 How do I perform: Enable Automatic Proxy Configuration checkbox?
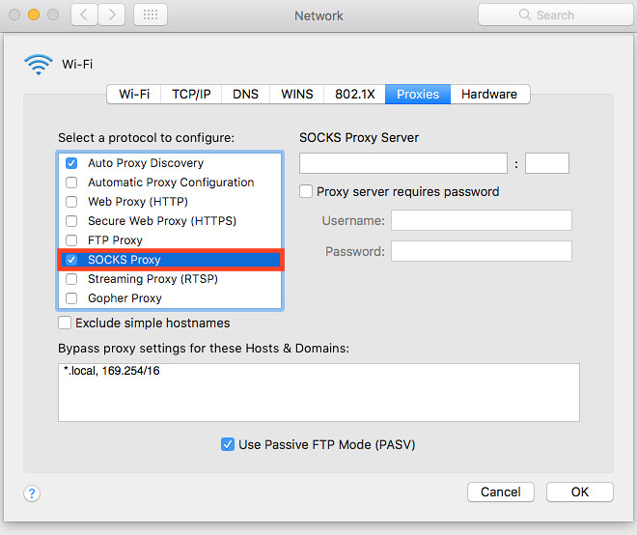click(71, 183)
